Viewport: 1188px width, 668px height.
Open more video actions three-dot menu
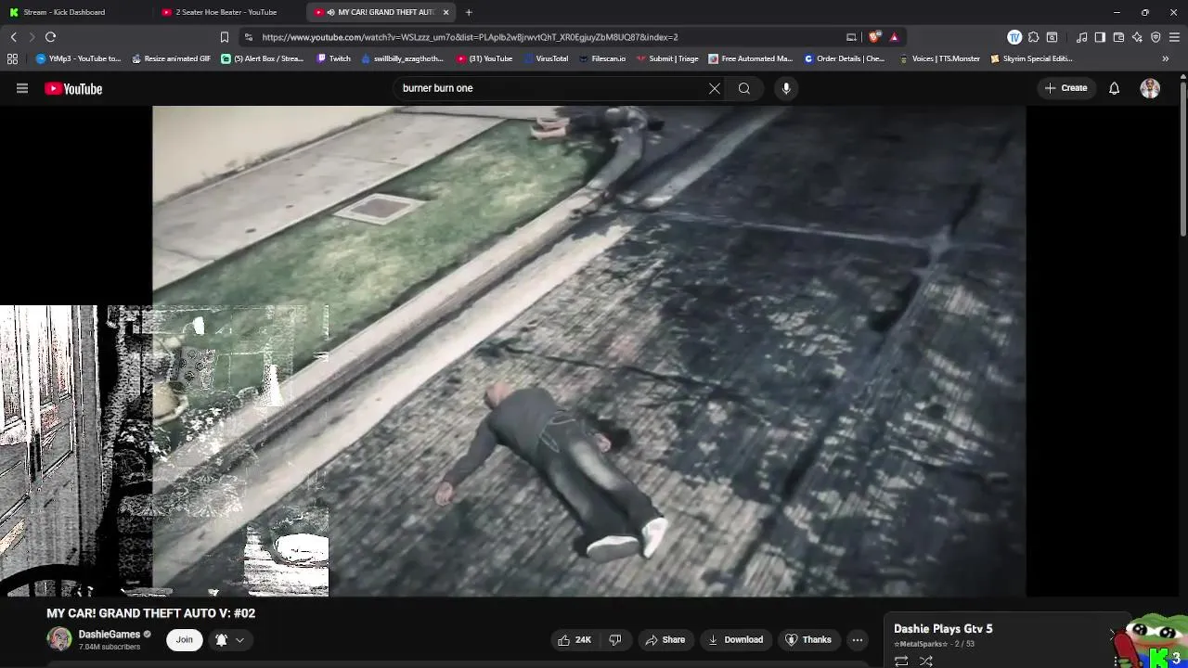point(858,639)
